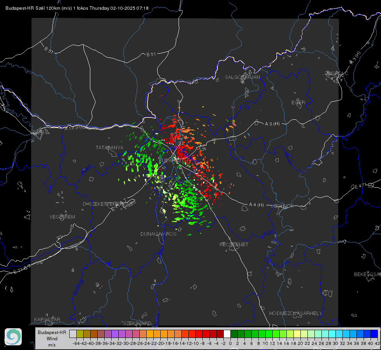The image size is (381, 350).
Task: Click the rotated A 3 (H) label near Miskolc
Action: click(x=355, y=58)
